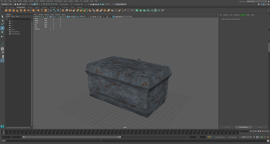Click the time range slider bar
Screen dimensions: 270x144
[71, 137]
